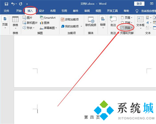Go to the 引用 tab
This screenshot has height=124, width=156.
[64, 11]
